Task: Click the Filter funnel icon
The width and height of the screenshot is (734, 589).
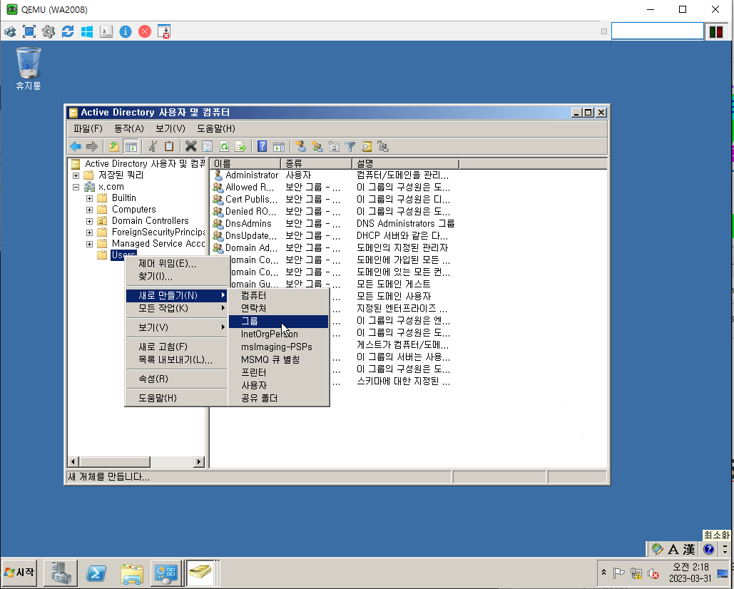Action: point(350,146)
